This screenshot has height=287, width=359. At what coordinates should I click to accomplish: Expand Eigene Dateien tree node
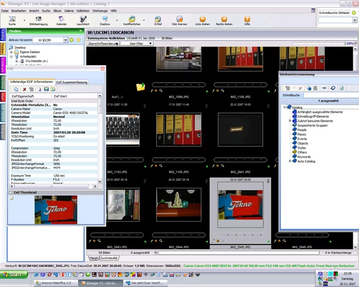pyautogui.click(x=11, y=52)
